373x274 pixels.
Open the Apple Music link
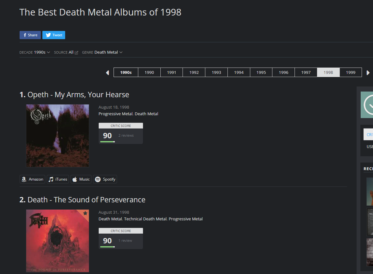pyautogui.click(x=81, y=179)
